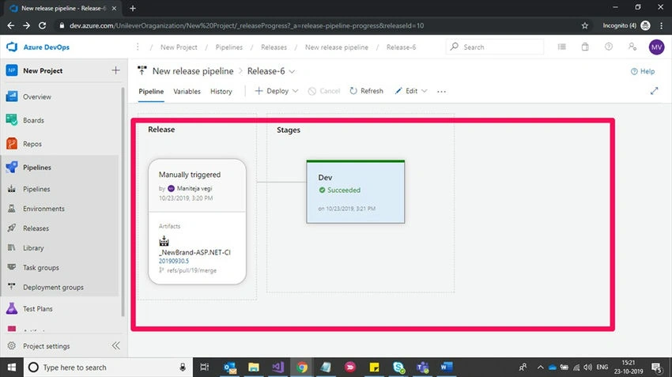
Task: Open the marketplace bag icon
Action: (585, 47)
